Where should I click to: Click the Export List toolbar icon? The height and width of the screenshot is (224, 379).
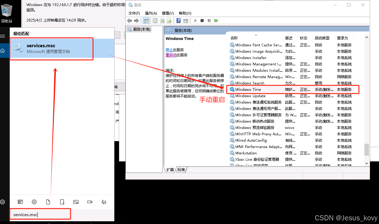(x=169, y=21)
